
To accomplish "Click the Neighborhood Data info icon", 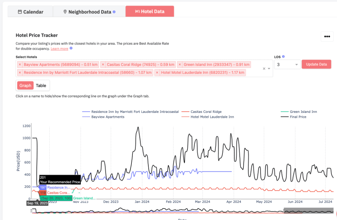I will 114,12.
